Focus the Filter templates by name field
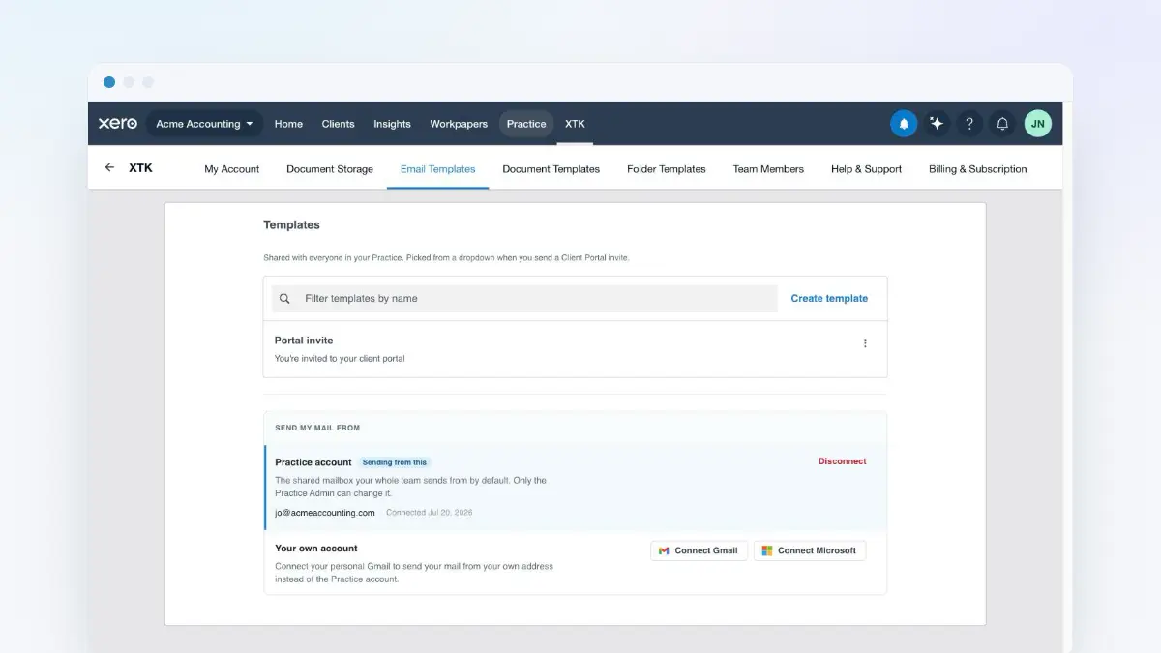The width and height of the screenshot is (1161, 653). coord(524,299)
